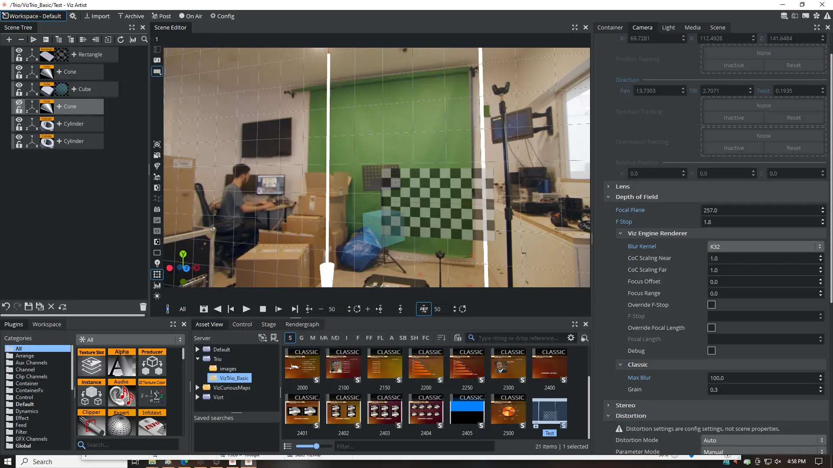Click the trash icon below Scene Tree
This screenshot has height=468, width=833.
point(143,307)
